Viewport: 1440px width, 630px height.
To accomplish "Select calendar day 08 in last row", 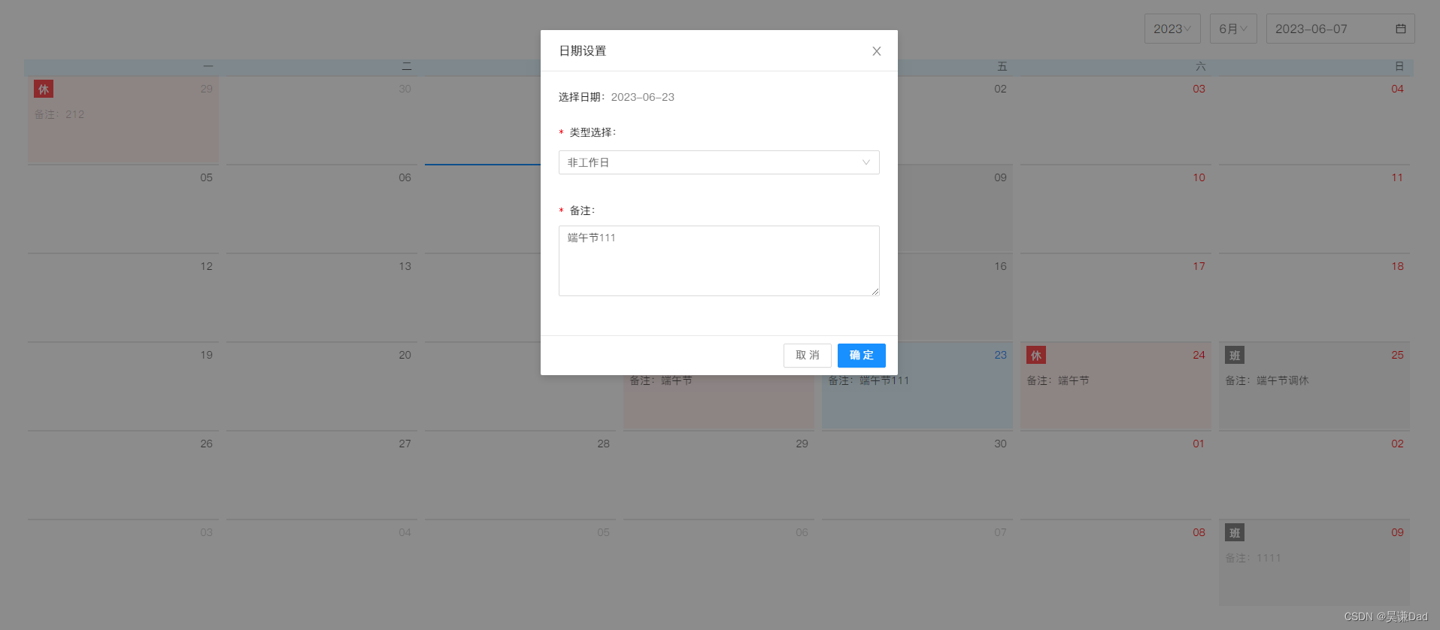I will (x=1116, y=563).
